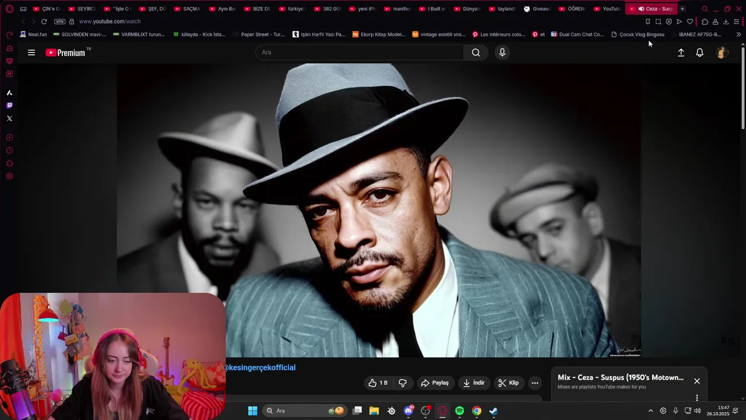Open @kesingerçekofficial channel link
The width and height of the screenshot is (746, 420).
[261, 367]
